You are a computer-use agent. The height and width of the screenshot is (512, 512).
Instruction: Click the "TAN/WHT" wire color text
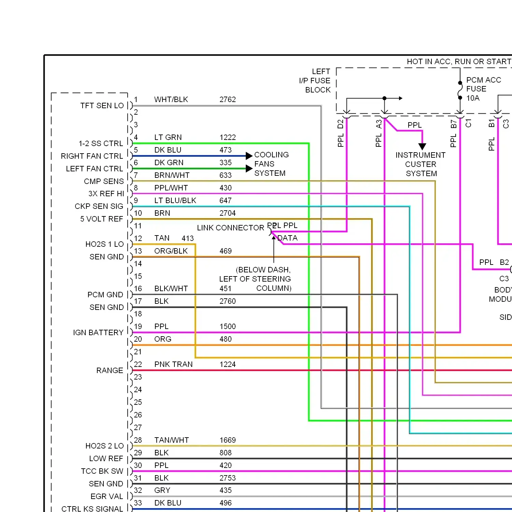[x=171, y=440]
